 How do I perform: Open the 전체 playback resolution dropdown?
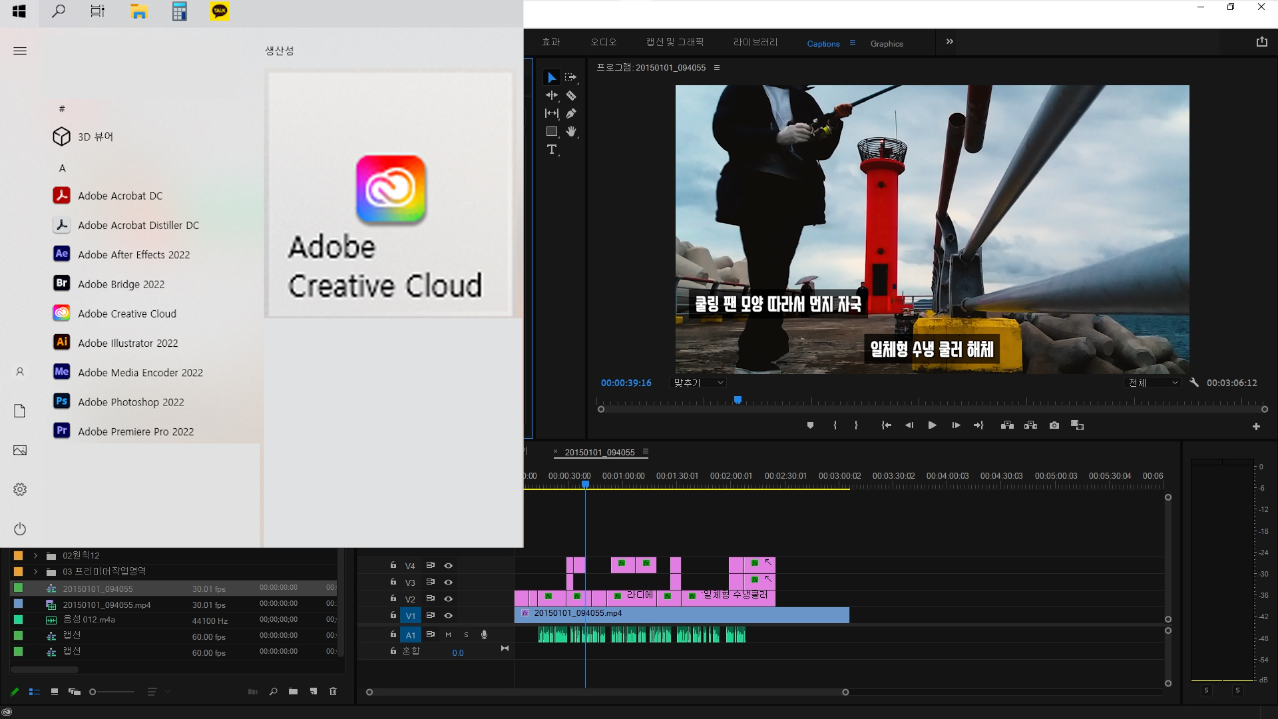pos(1154,383)
